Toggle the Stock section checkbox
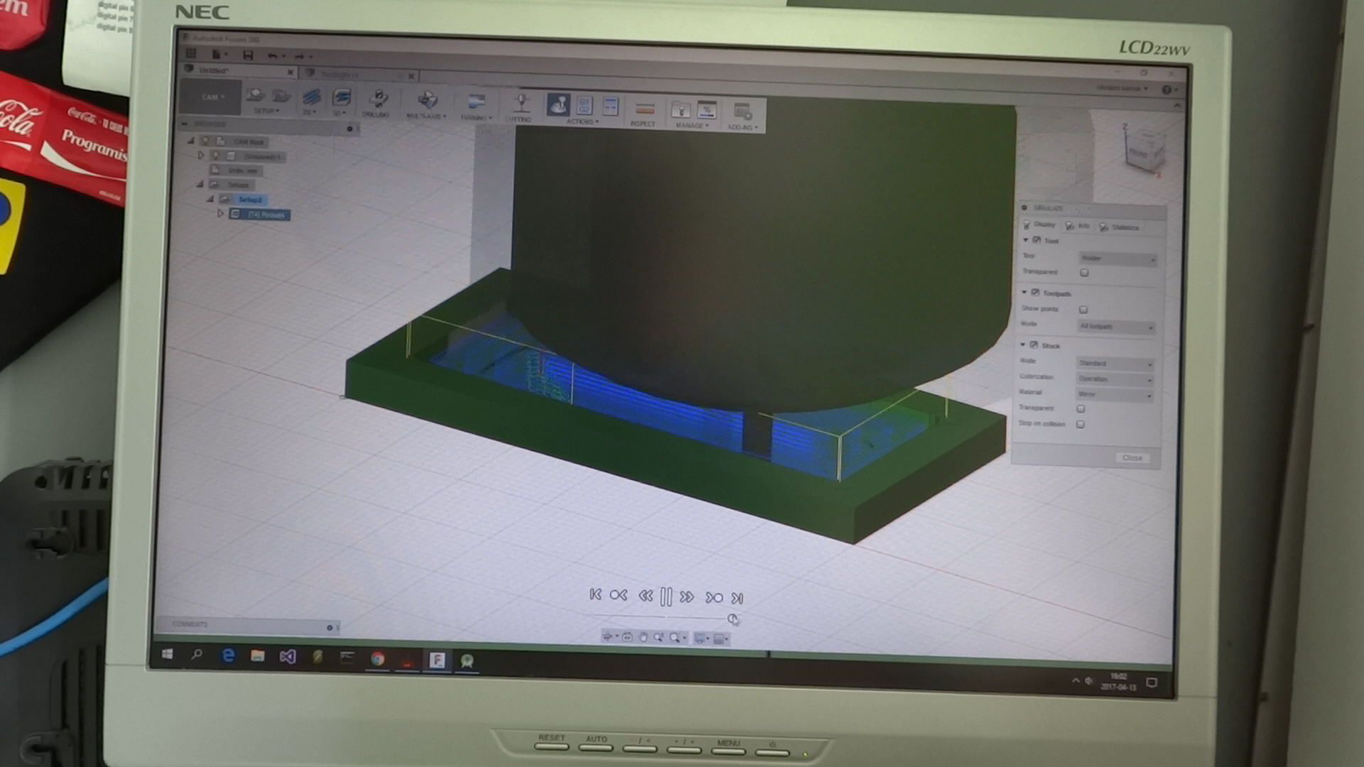The width and height of the screenshot is (1364, 767). coord(1034,345)
